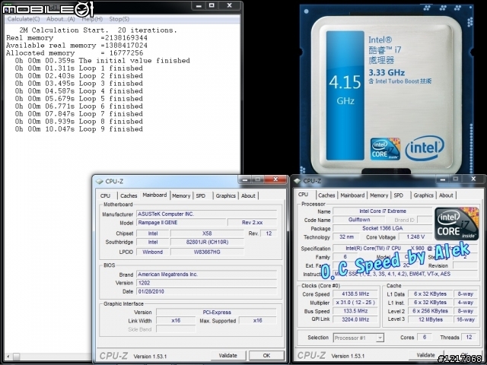Close the right CPU-Z window
Screen dimensions: 487x365
pyautogui.click(x=473, y=179)
